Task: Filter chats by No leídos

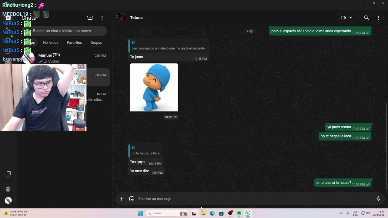Action: [x=51, y=42]
